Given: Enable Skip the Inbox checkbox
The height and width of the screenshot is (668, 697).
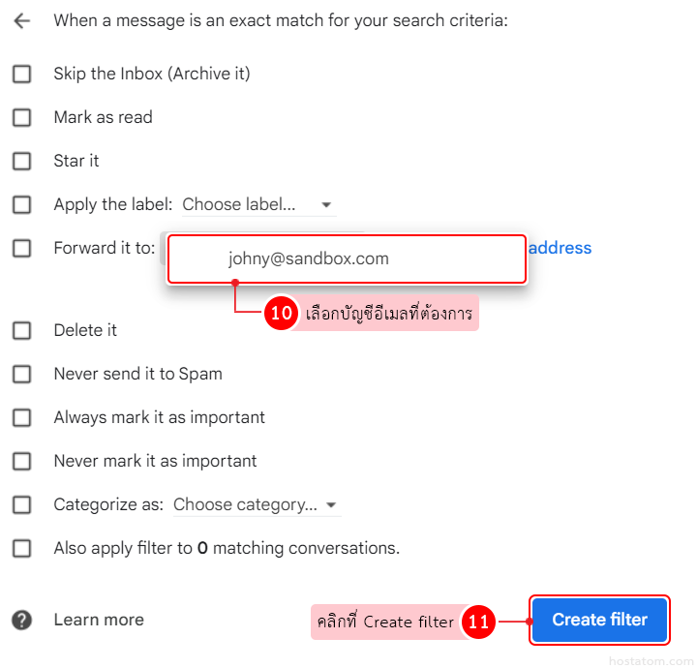Looking at the screenshot, I should point(21,74).
